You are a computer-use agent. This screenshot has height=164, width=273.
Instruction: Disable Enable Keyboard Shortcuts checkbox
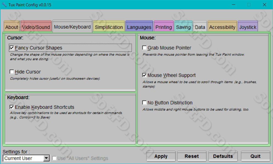click(12, 107)
